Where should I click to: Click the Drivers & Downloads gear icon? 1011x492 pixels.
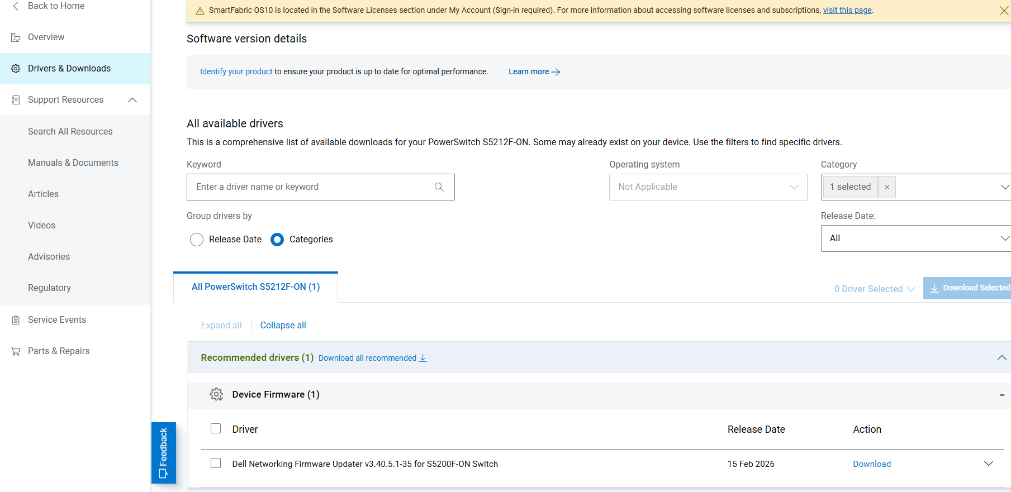tap(16, 69)
